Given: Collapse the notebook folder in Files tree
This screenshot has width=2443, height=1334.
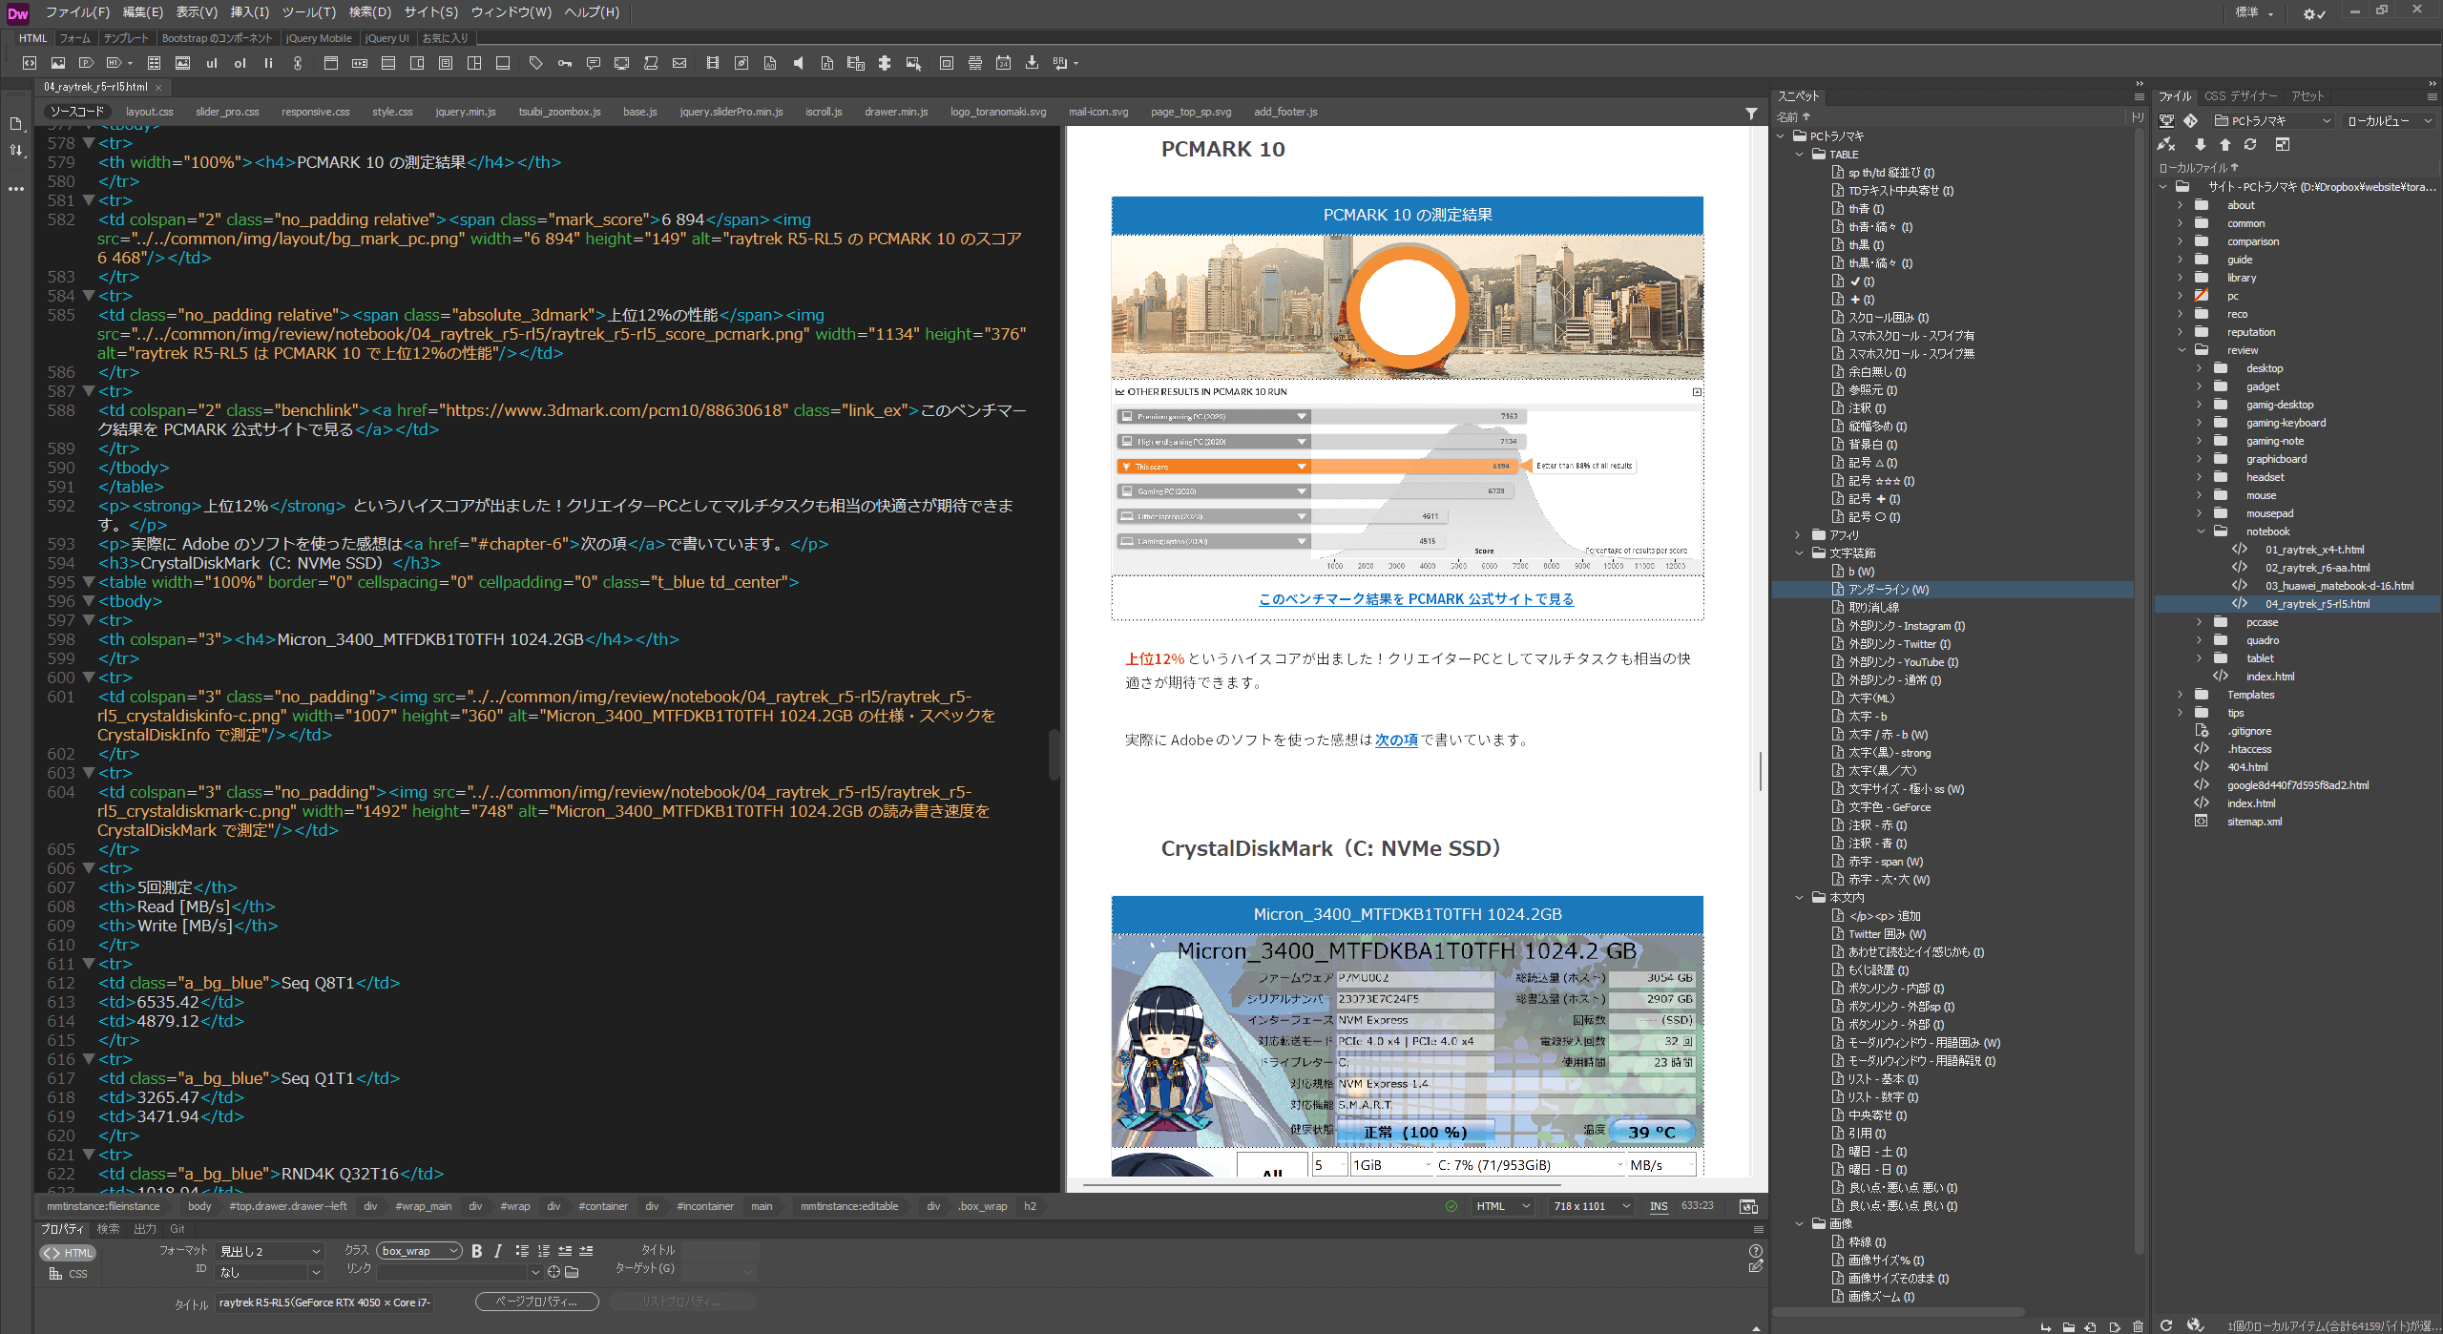Looking at the screenshot, I should pyautogui.click(x=2201, y=532).
